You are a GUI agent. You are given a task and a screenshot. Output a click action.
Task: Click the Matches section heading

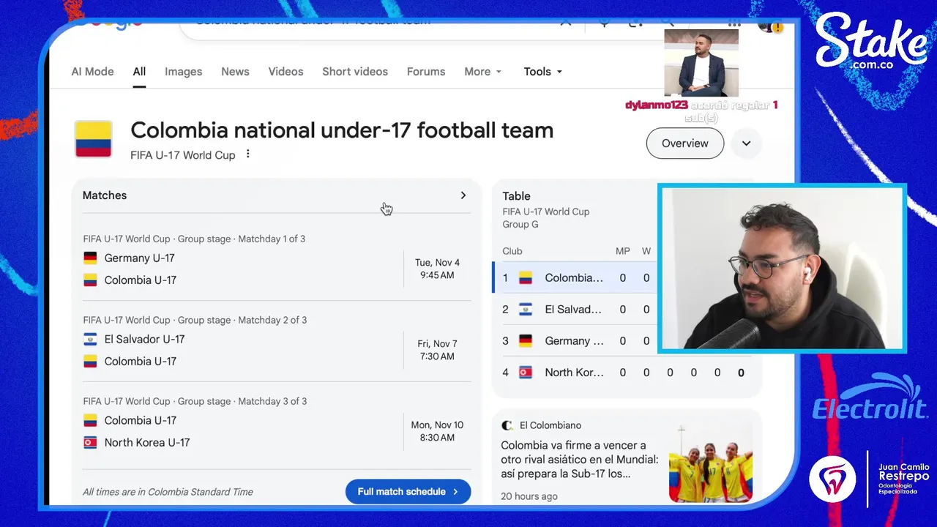click(105, 195)
